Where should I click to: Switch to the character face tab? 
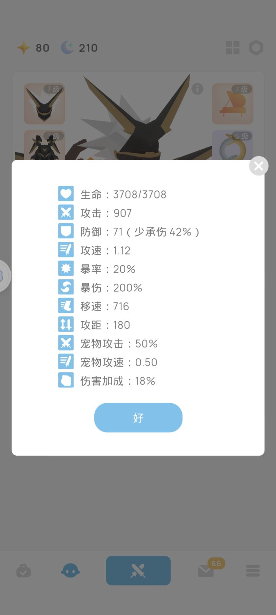(71, 571)
